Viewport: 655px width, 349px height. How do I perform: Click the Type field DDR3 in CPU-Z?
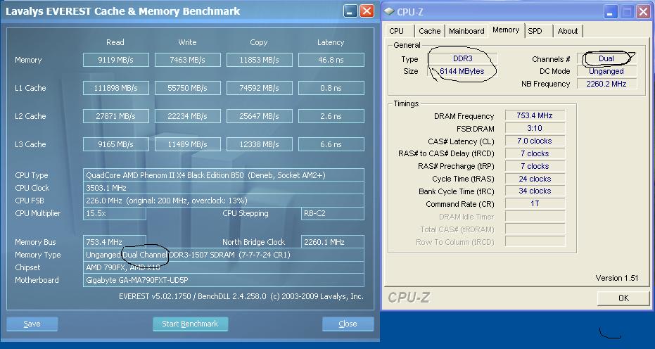462,59
